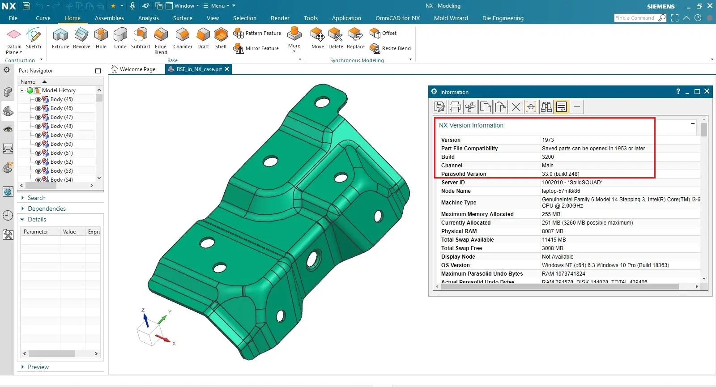716x387 pixels.
Task: Open the More features dropdown
Action: (x=294, y=40)
